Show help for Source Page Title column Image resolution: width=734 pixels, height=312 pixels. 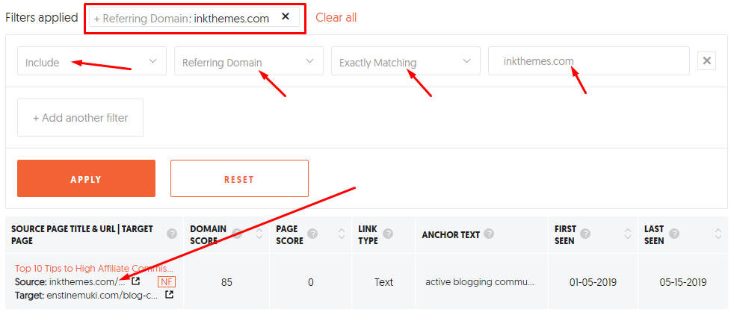tap(172, 234)
